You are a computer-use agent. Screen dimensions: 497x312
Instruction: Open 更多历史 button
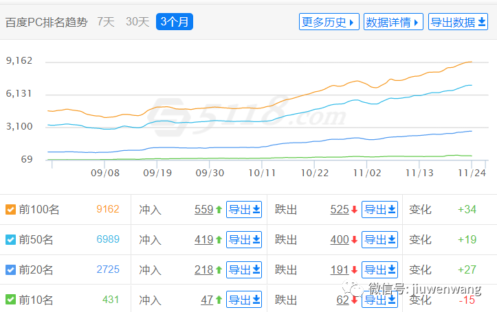[x=329, y=22]
